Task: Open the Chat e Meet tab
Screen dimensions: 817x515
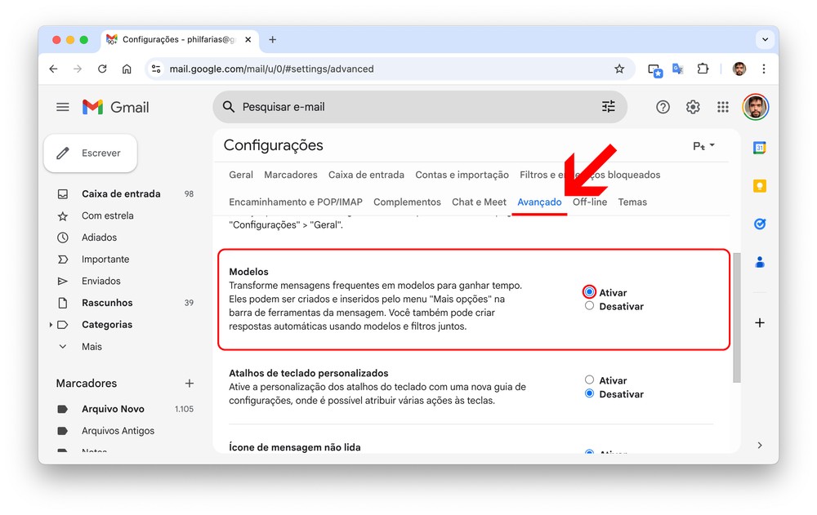Action: point(479,202)
